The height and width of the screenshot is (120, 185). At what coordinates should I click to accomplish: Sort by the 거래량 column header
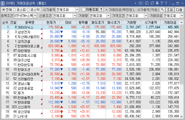[x=132, y=22]
